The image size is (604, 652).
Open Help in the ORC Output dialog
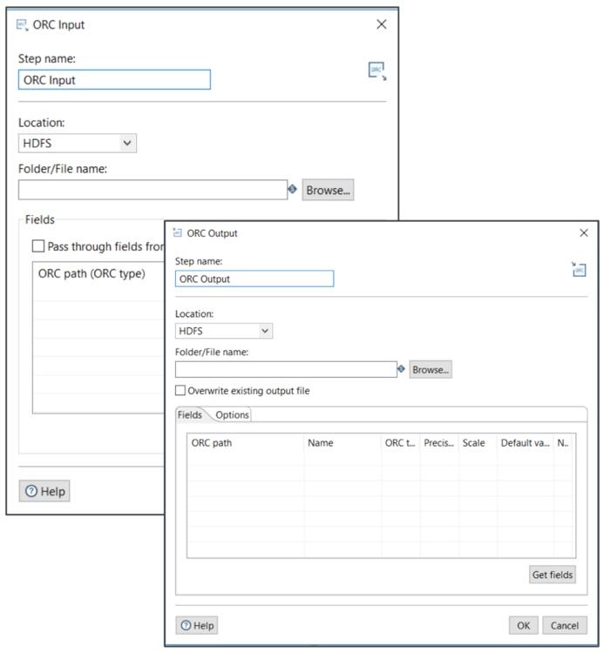(197, 625)
